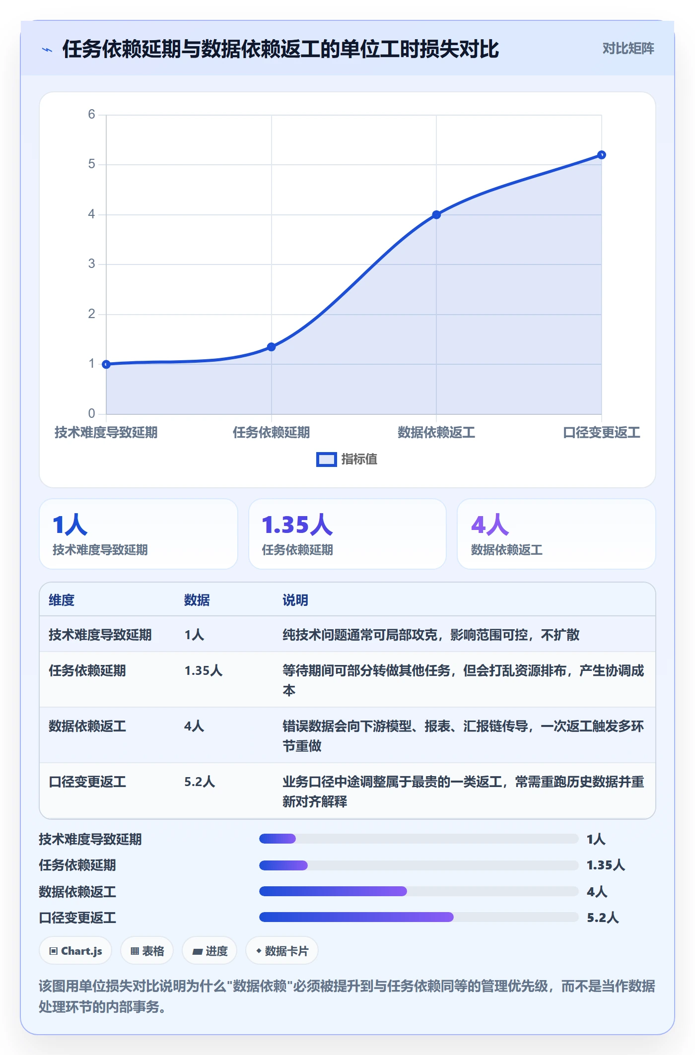Click description starting 错误数据会向下游模型
Viewport: 695px width, 1055px height.
pyautogui.click(x=464, y=736)
